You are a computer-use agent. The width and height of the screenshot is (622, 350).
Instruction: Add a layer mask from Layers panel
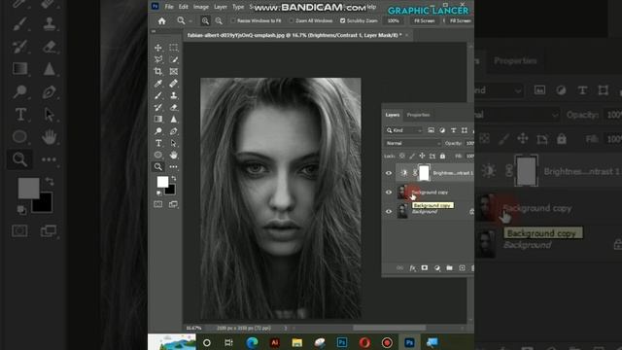(x=425, y=268)
